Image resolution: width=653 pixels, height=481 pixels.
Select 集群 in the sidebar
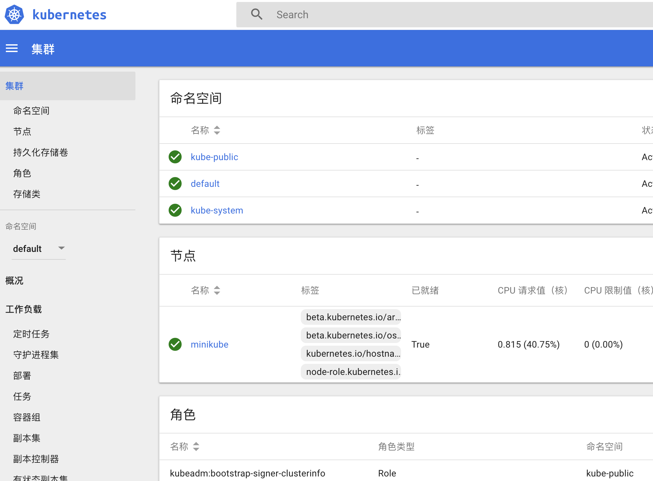coord(67,86)
